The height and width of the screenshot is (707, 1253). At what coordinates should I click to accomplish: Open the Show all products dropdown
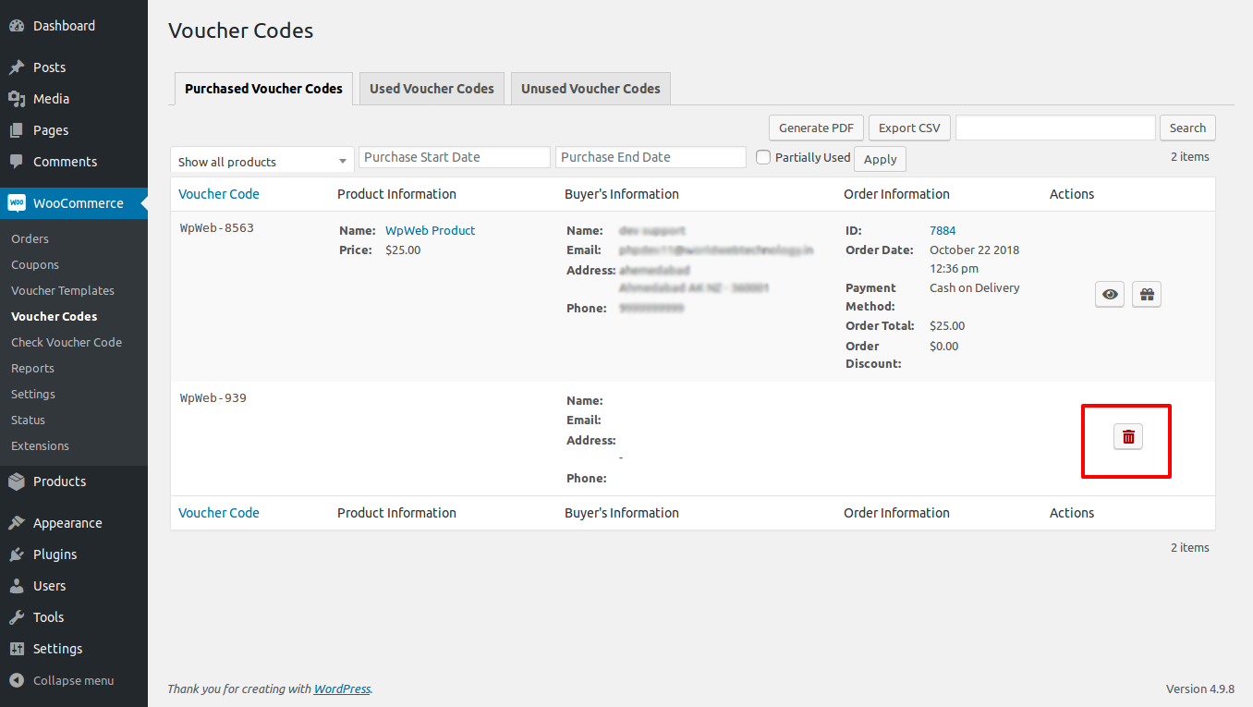pyautogui.click(x=262, y=161)
